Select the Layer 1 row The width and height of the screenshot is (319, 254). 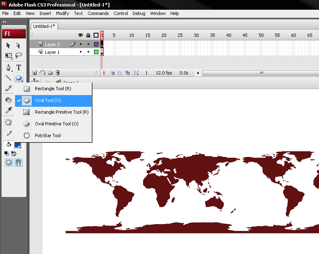pyautogui.click(x=65, y=52)
